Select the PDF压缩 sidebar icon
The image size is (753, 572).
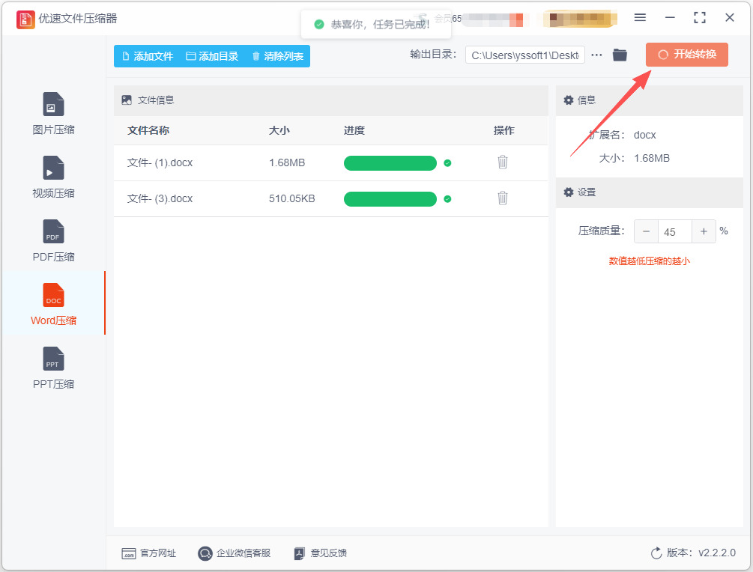(53, 231)
